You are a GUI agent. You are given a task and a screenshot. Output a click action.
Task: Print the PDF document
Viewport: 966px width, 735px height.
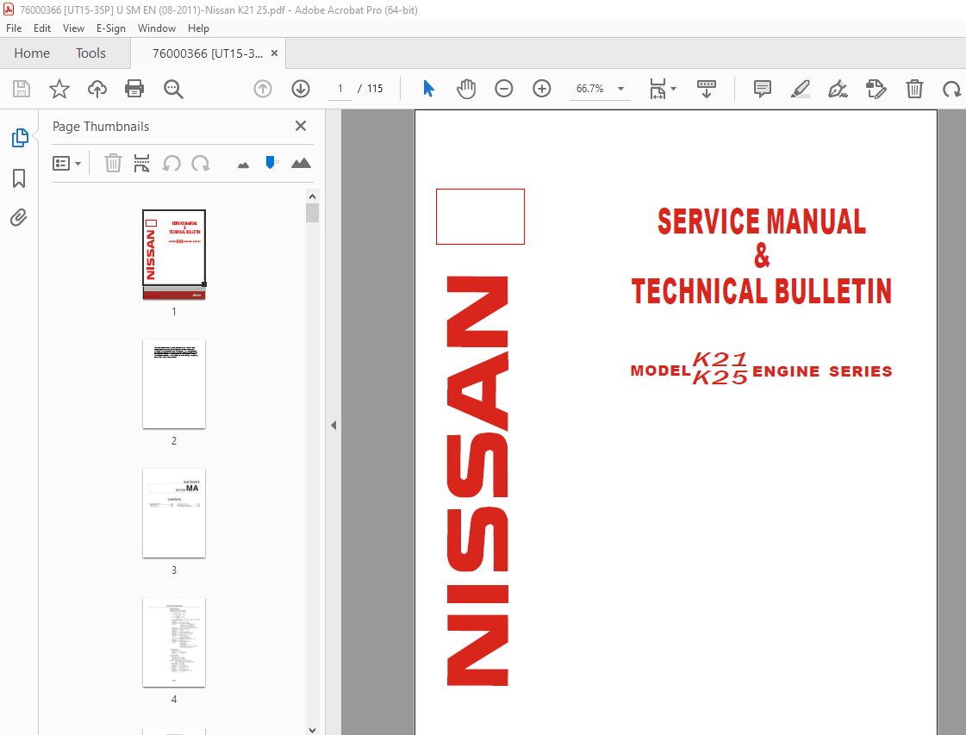tap(134, 89)
